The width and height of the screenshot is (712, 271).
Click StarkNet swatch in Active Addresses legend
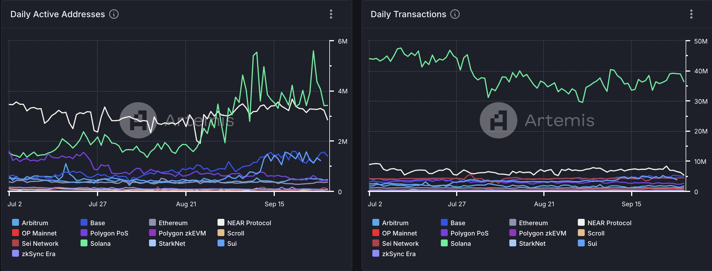click(x=153, y=243)
